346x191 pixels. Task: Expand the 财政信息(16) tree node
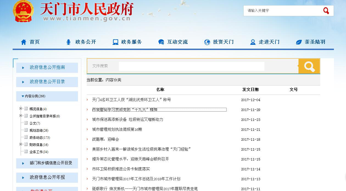pyautogui.click(x=21, y=144)
